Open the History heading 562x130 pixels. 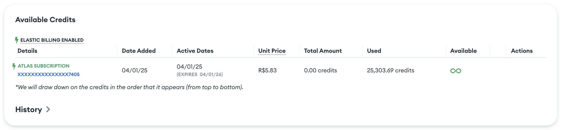(x=29, y=110)
